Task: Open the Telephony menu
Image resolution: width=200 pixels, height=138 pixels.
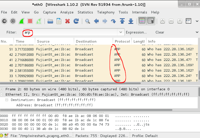Action: 106,12
